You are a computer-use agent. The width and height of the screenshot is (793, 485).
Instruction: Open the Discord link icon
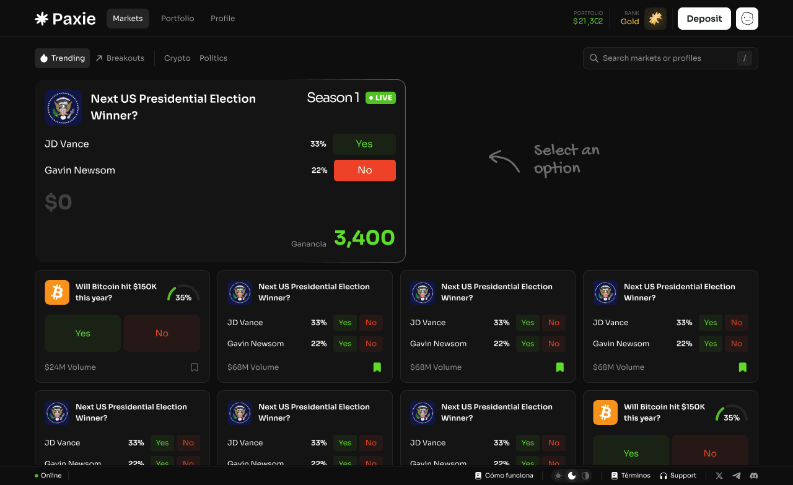(754, 476)
